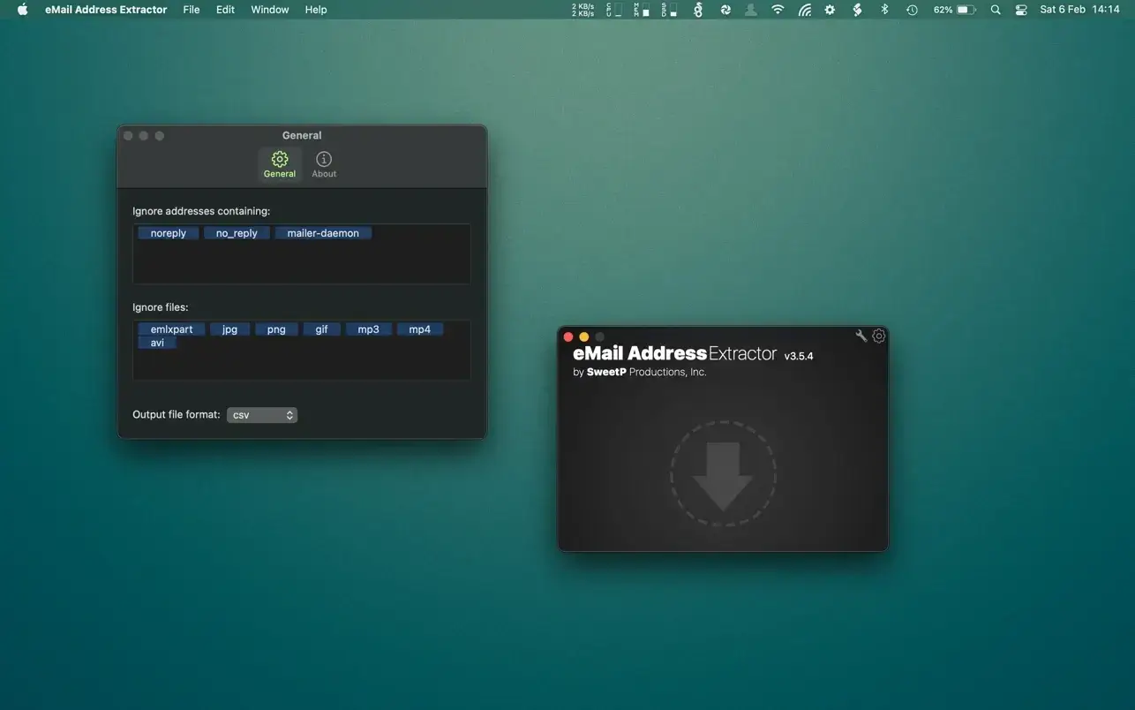
Task: Select the noreply ignore token
Action: 169,233
